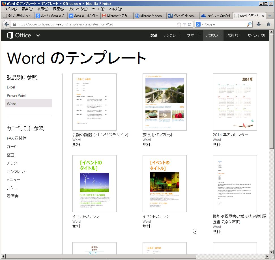Screen dimensions: 275x260
Task: Open 会議の議題 (オレンジのデザイン) template thumbnail
Action: [94, 102]
